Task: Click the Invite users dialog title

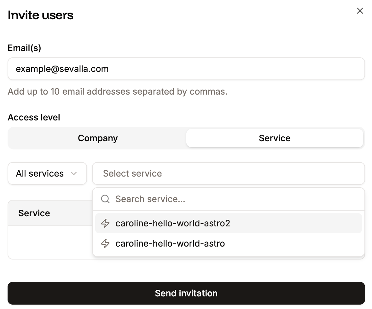Action: [40, 15]
